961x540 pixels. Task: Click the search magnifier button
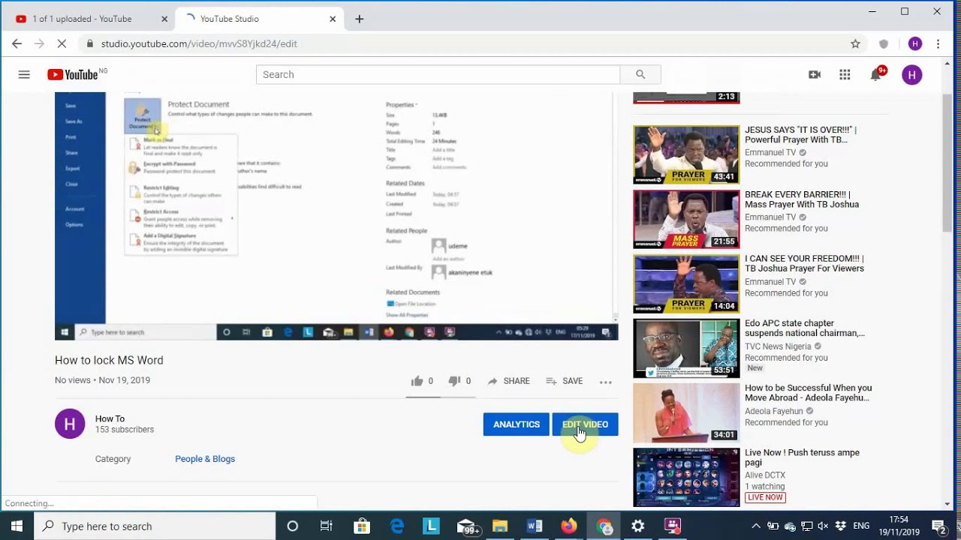click(x=640, y=74)
